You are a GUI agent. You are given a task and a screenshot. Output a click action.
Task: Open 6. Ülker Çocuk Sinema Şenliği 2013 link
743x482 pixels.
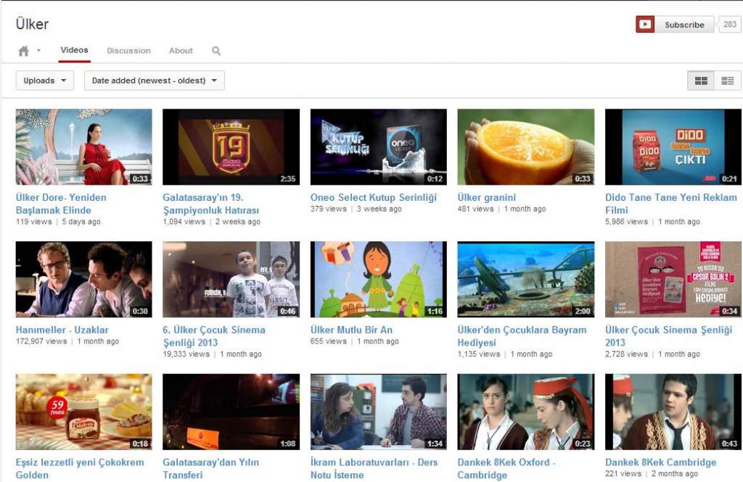214,336
